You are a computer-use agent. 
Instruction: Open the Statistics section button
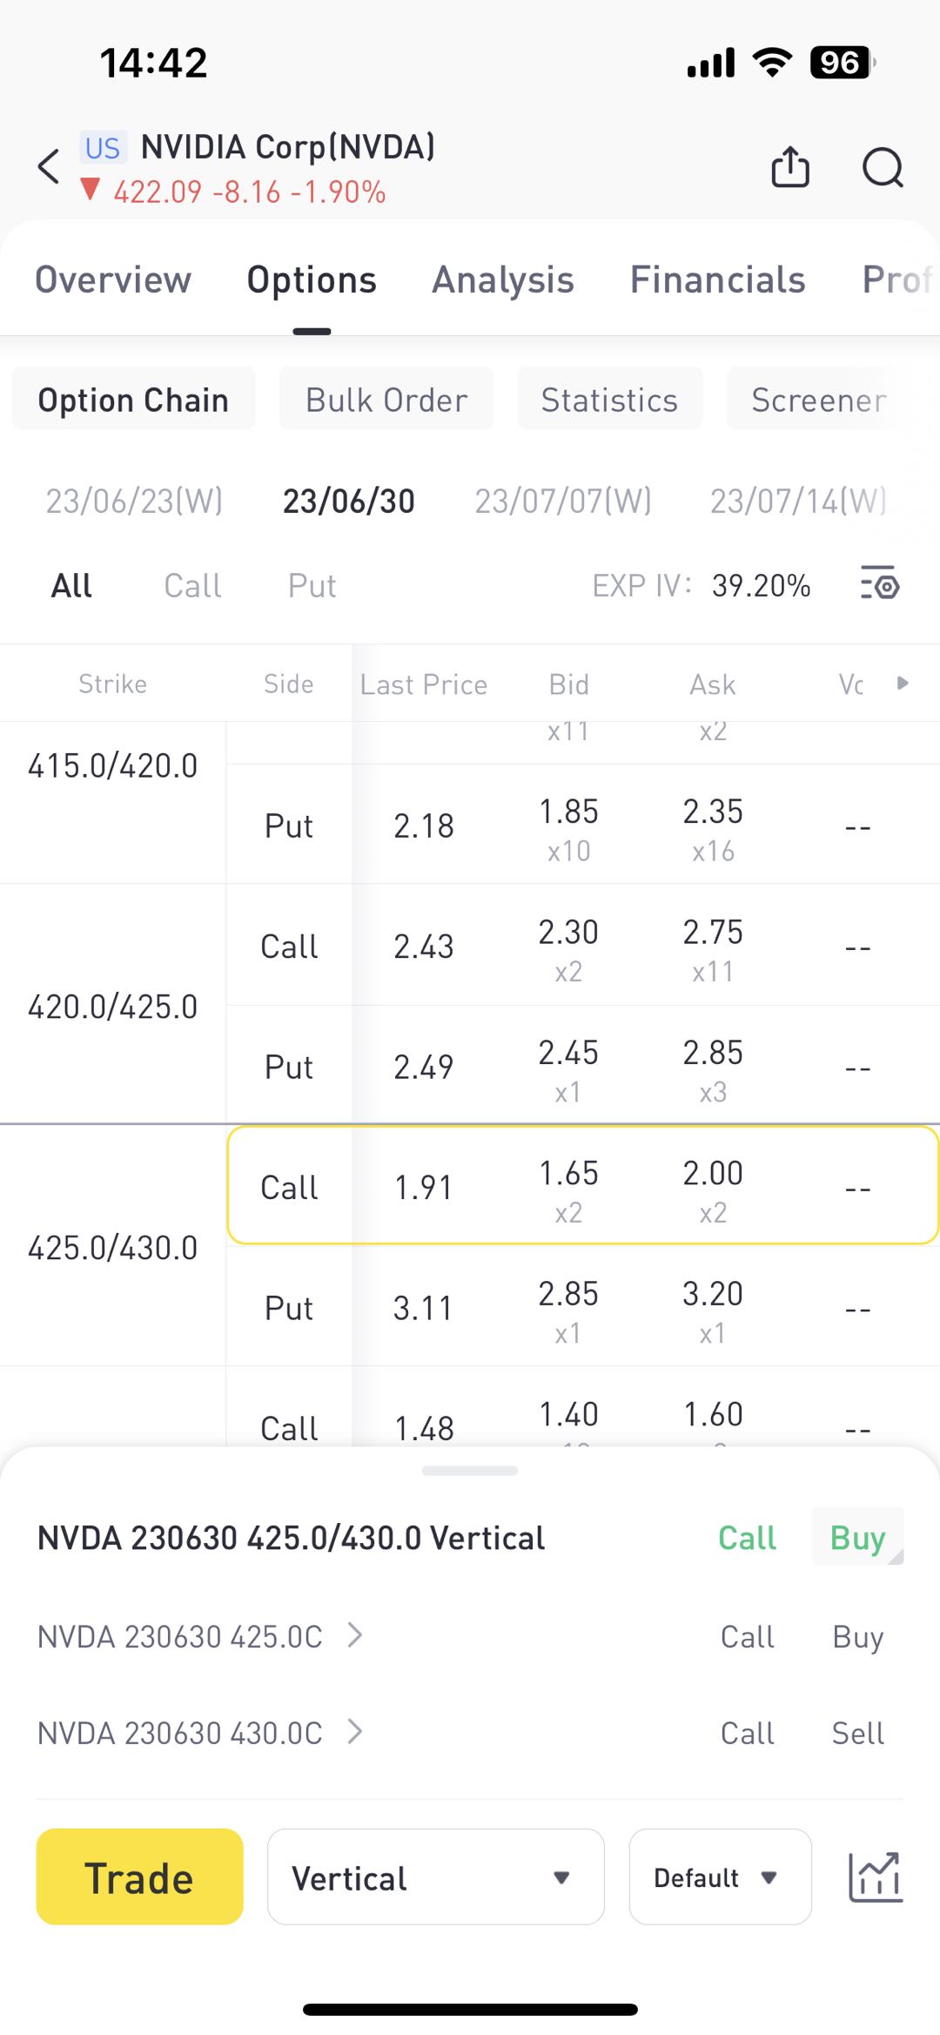[609, 400]
